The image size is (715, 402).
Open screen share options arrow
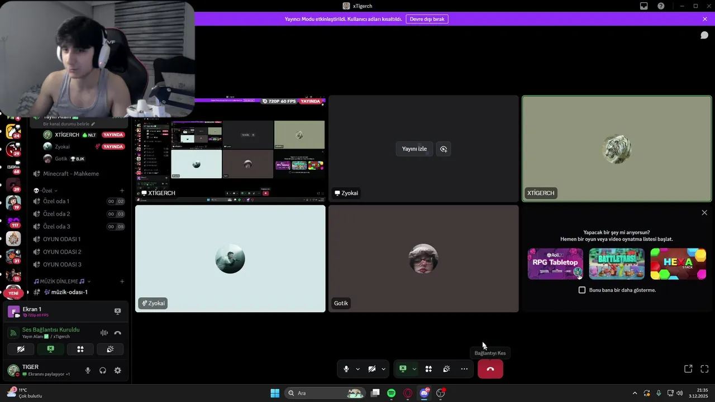[414, 369]
